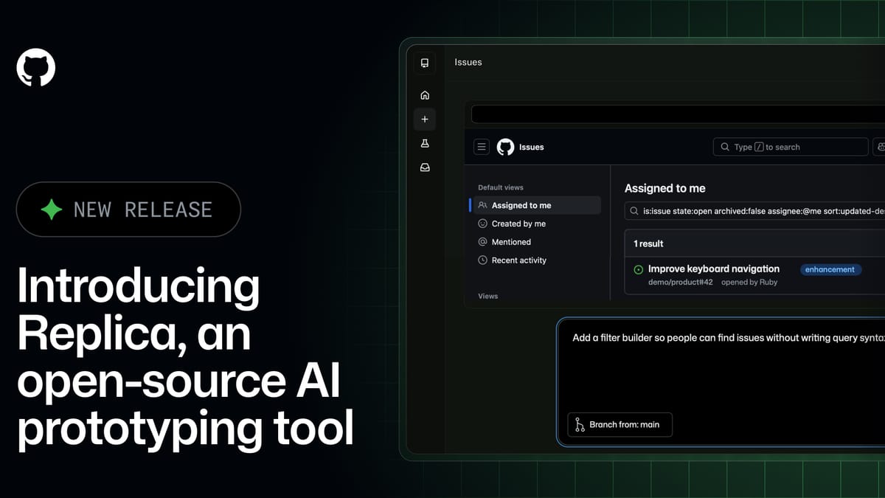
Task: Click the 'Views' section label
Action: coord(488,296)
